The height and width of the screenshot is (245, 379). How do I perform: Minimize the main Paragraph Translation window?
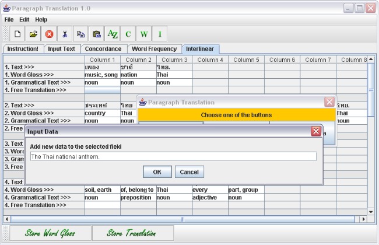tap(348, 8)
